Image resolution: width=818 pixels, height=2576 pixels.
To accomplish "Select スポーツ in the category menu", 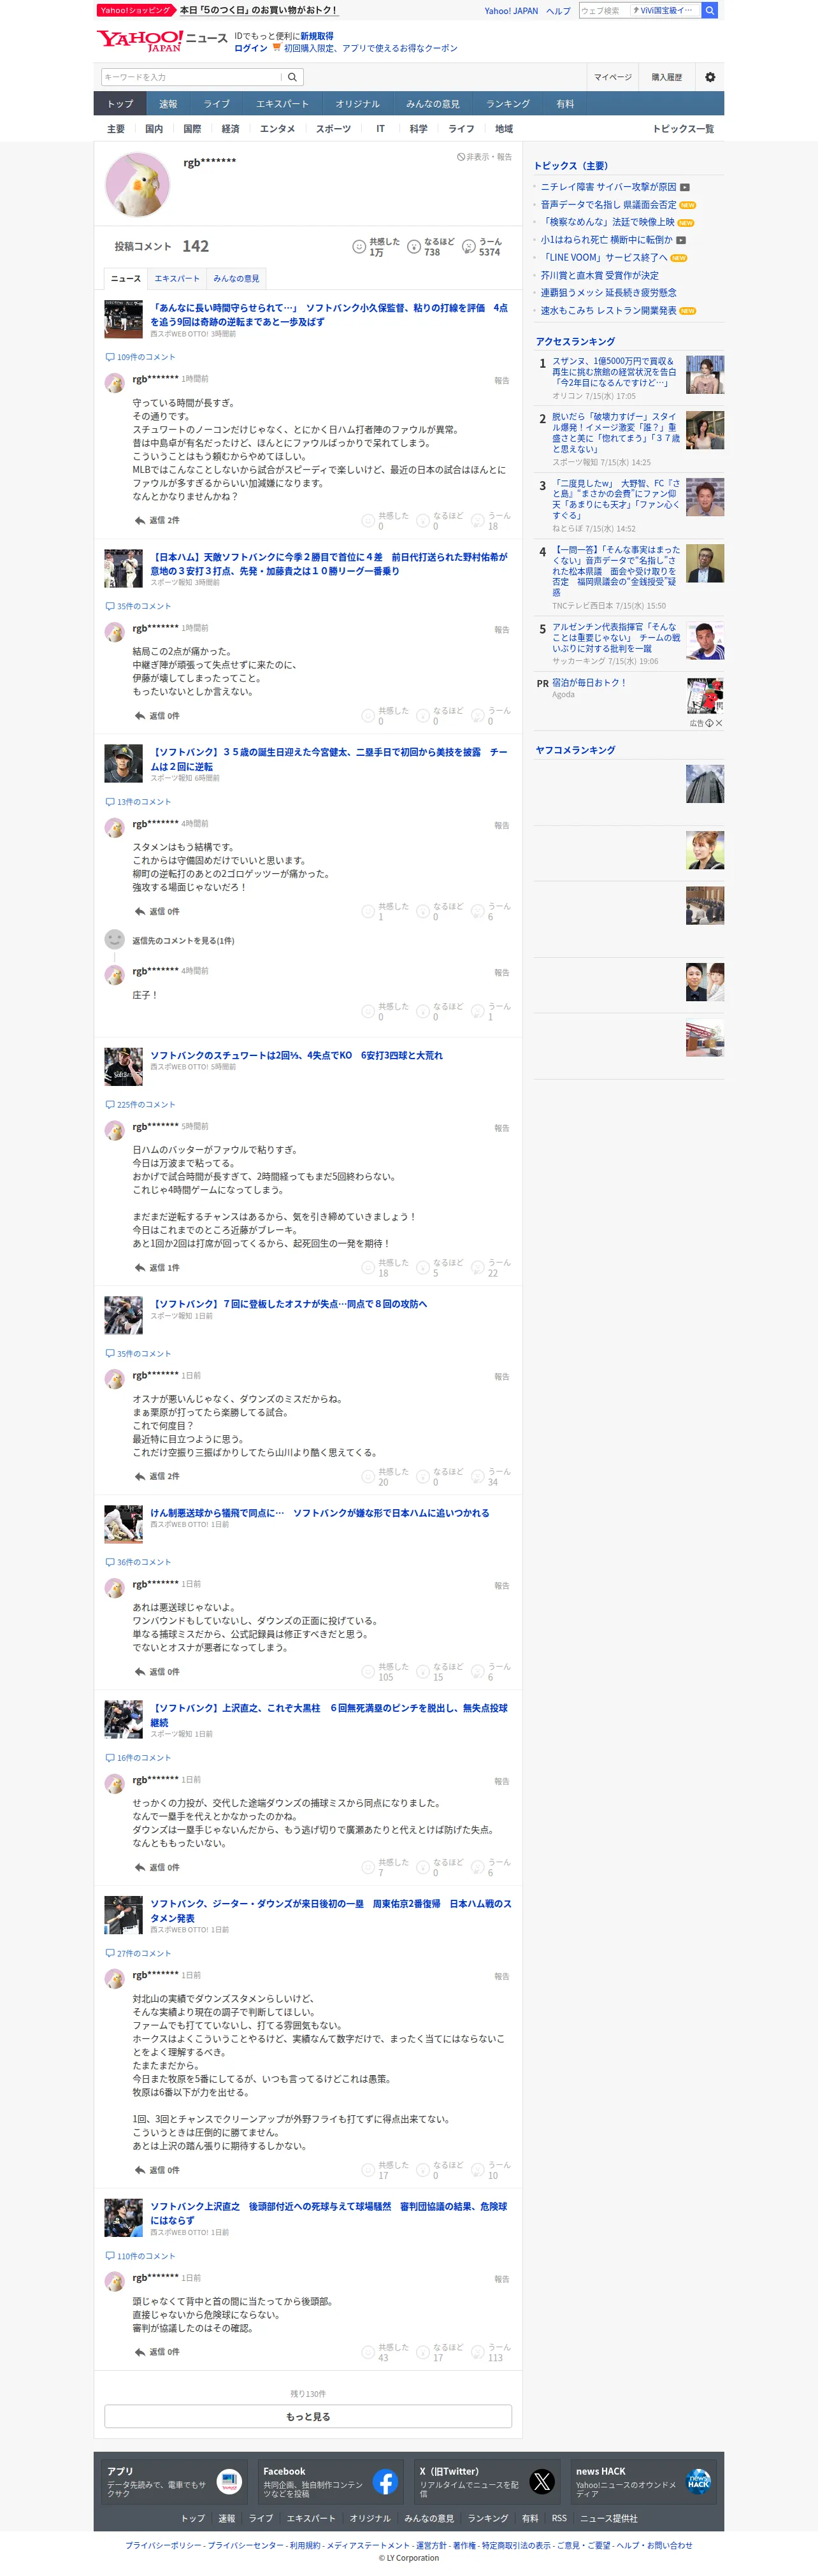I will (x=333, y=129).
